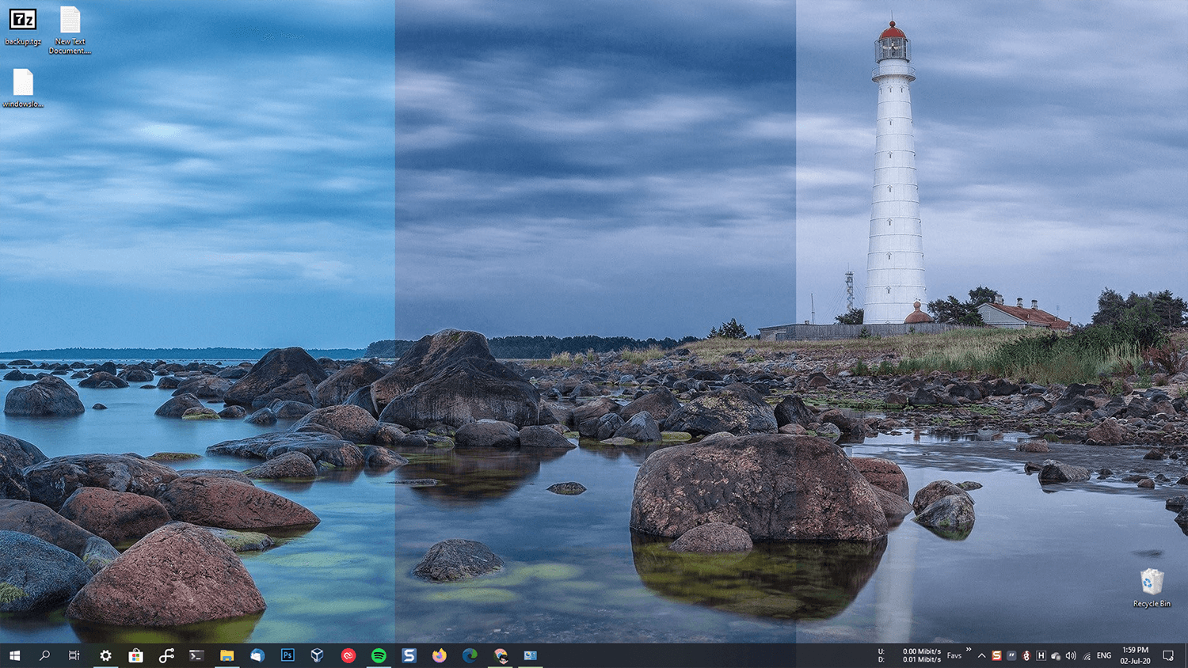Launch Firefox from the taskbar
Image resolution: width=1188 pixels, height=668 pixels.
coord(440,655)
